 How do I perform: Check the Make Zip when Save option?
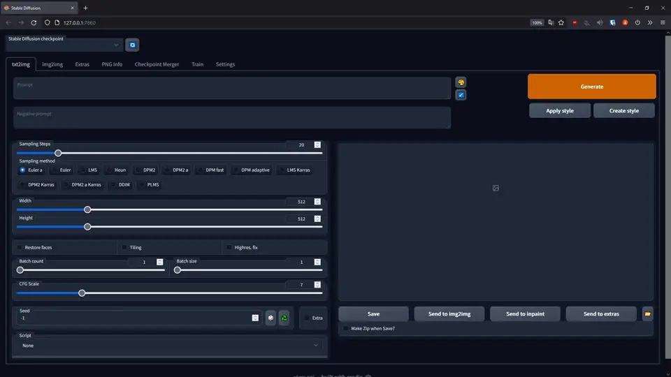pos(346,328)
